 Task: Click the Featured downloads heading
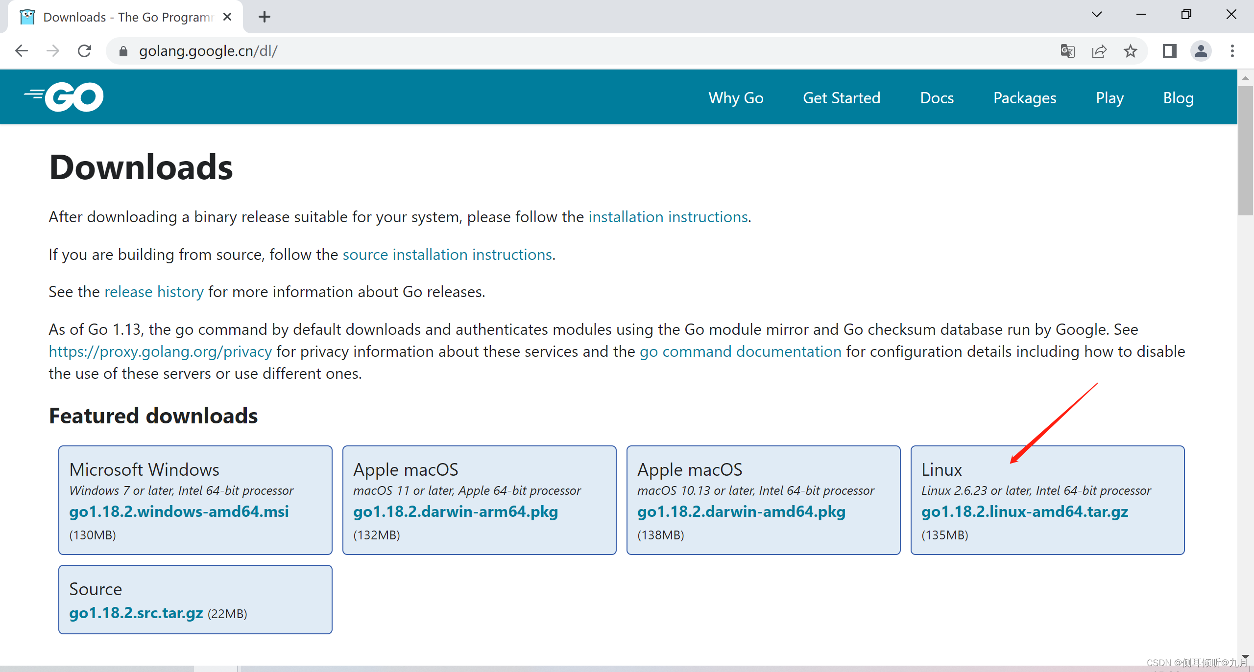pos(153,416)
